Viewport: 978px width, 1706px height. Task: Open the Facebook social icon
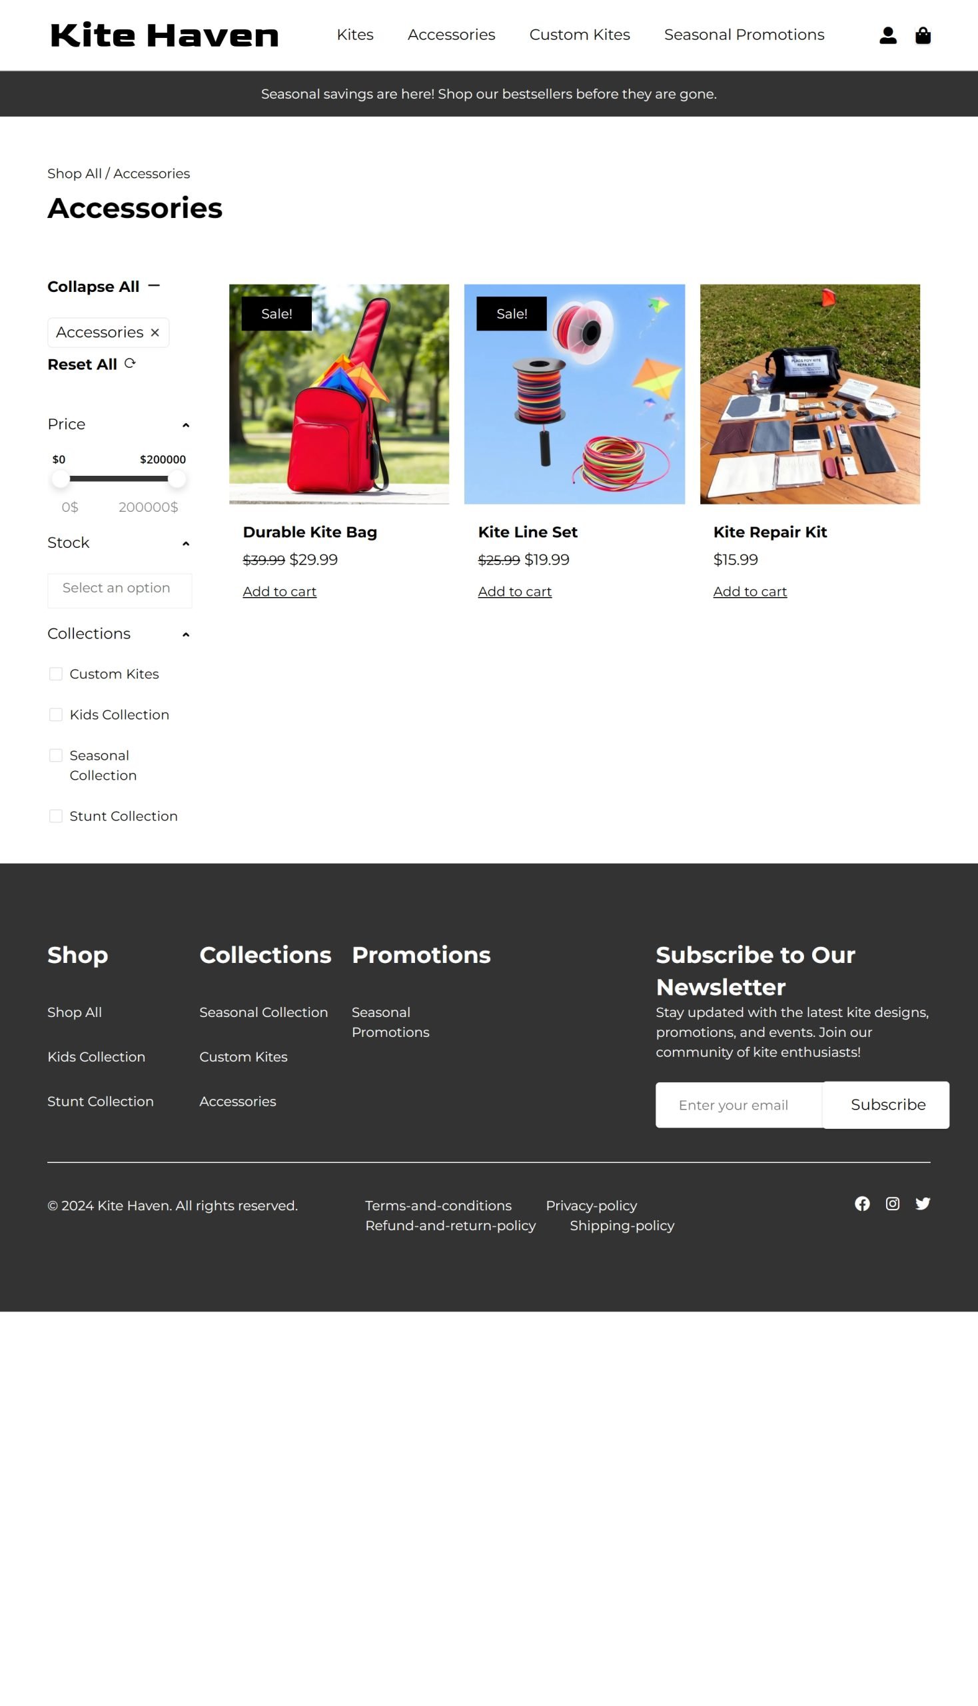tap(862, 1204)
